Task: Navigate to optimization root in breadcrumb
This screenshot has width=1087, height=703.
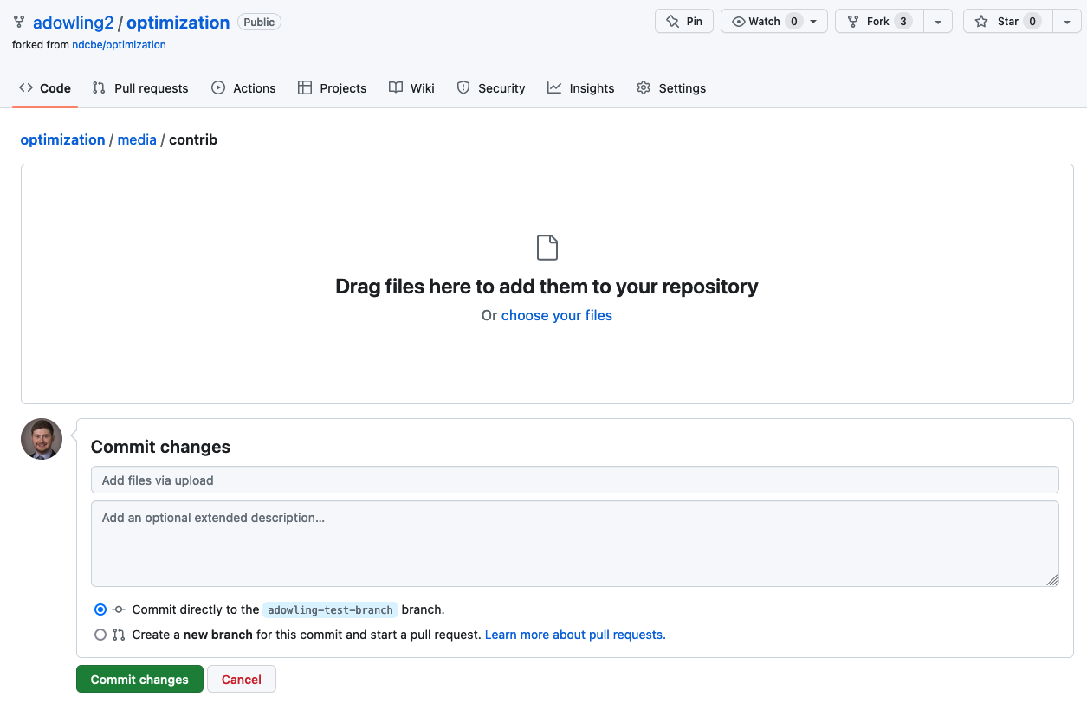Action: (62, 139)
